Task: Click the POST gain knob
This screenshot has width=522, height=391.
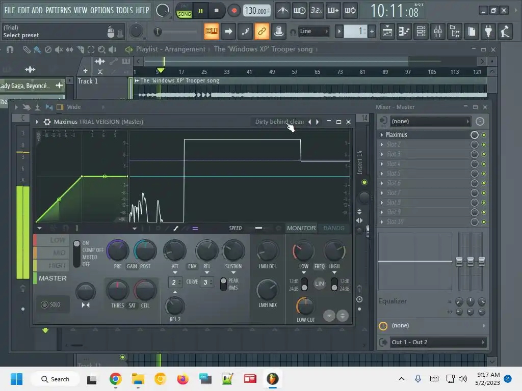Action: 145,251
